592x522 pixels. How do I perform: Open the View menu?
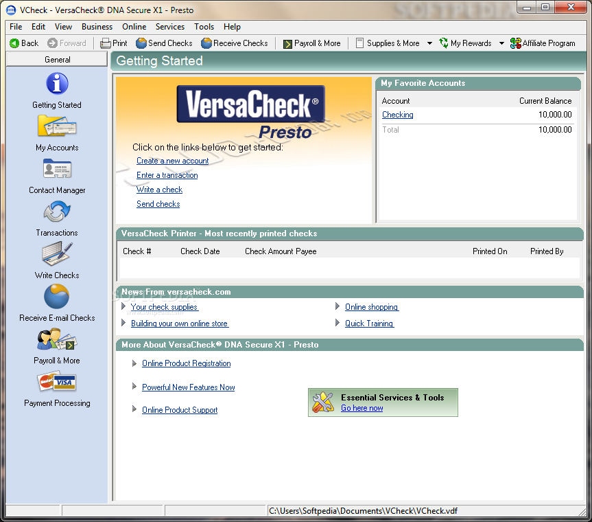click(x=63, y=27)
